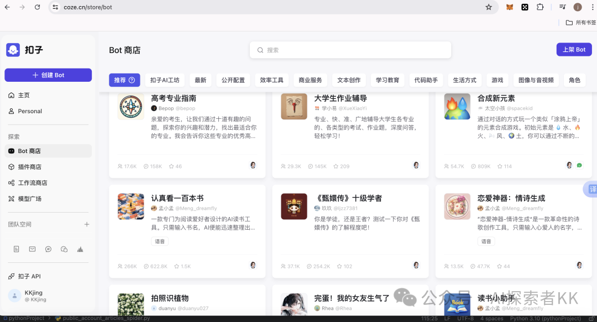
Task: Open the 恋爱神器:情诗生成 bot title
Action: coord(511,198)
